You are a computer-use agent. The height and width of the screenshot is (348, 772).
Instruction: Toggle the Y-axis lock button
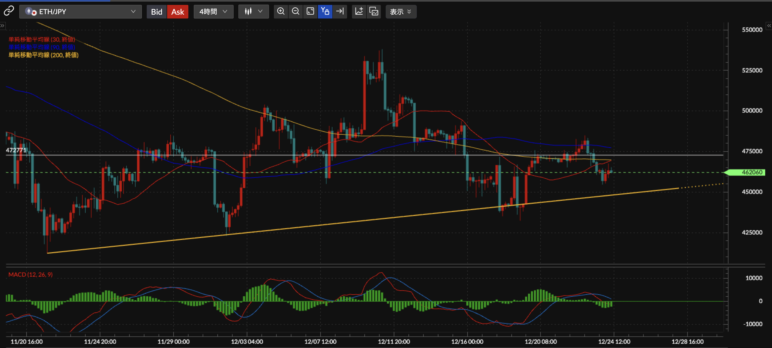tap(325, 11)
